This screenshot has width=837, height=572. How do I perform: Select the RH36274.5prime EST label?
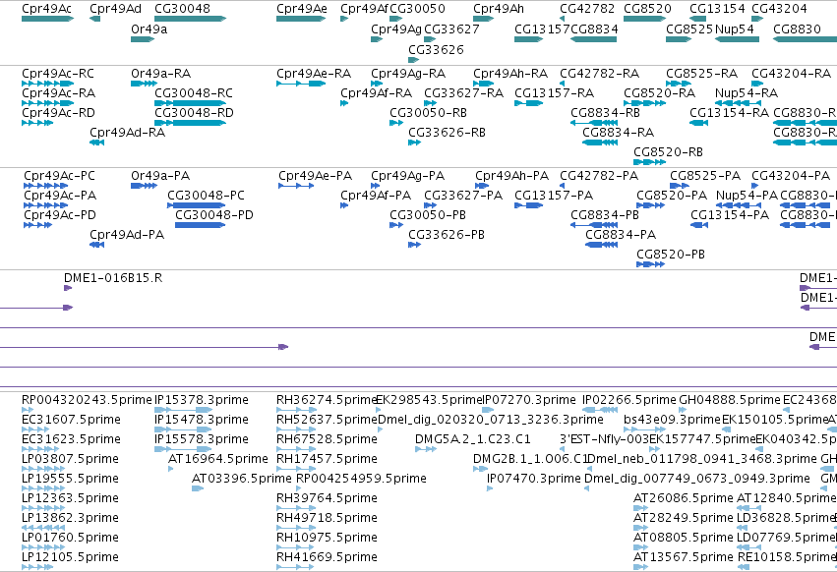point(327,400)
